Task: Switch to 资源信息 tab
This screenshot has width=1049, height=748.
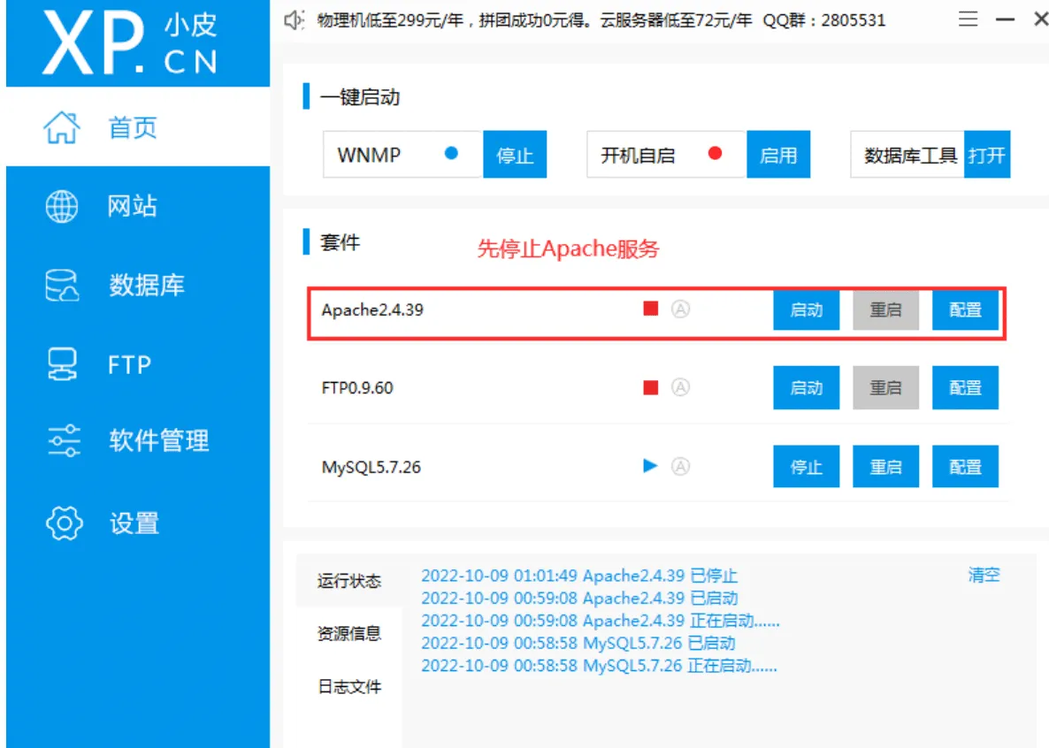Action: point(349,634)
